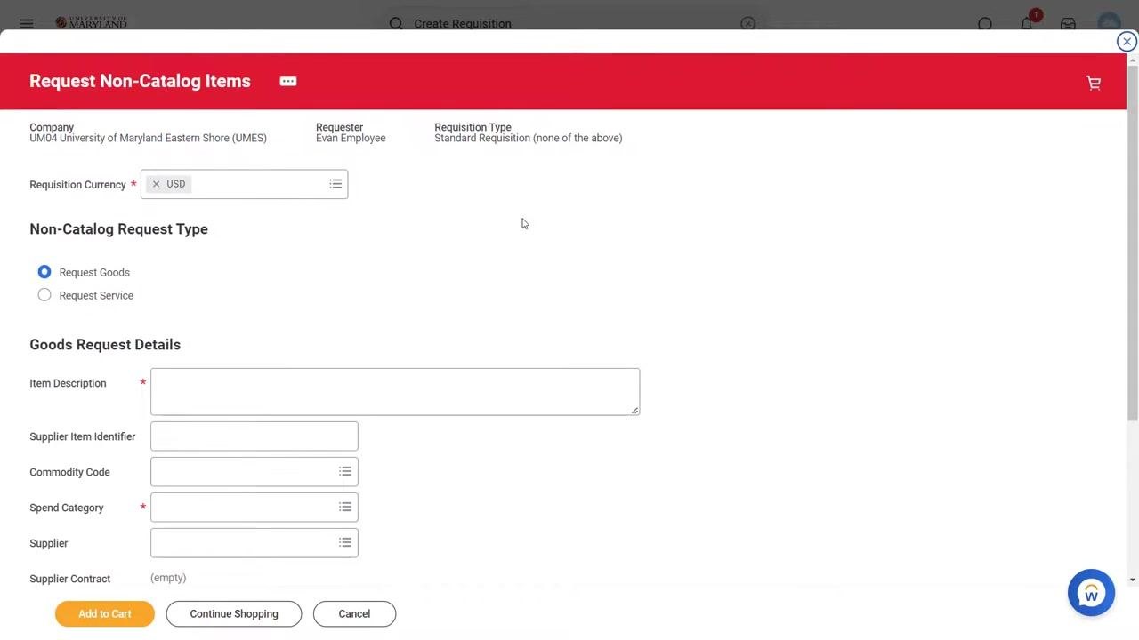Remove USD from Requisition Currency
The width and height of the screenshot is (1139, 640).
(x=156, y=184)
